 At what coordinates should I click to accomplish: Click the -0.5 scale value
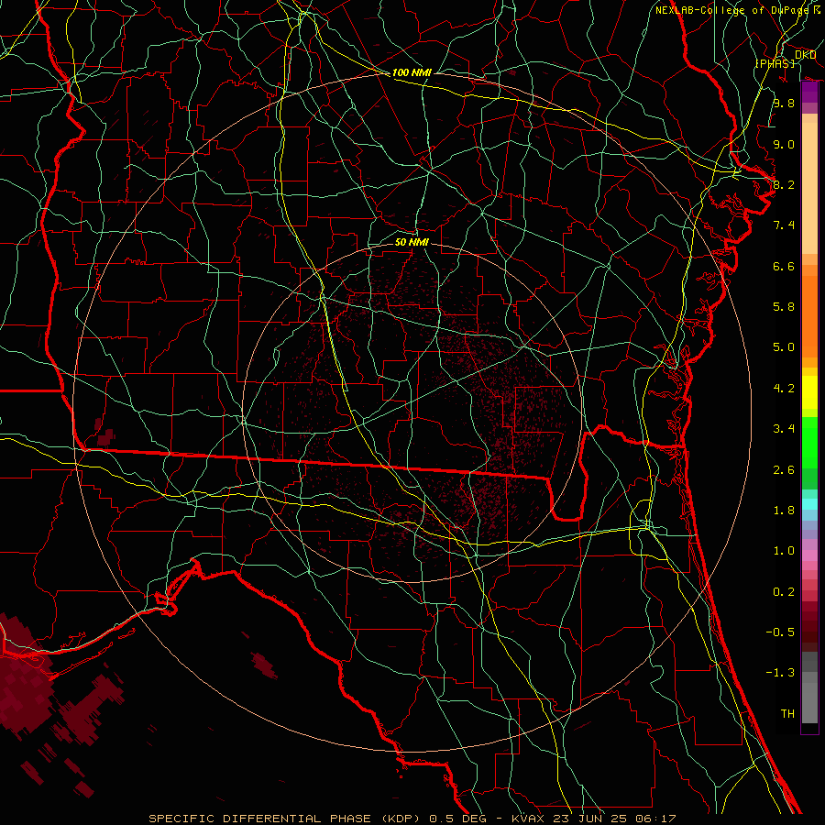[780, 632]
